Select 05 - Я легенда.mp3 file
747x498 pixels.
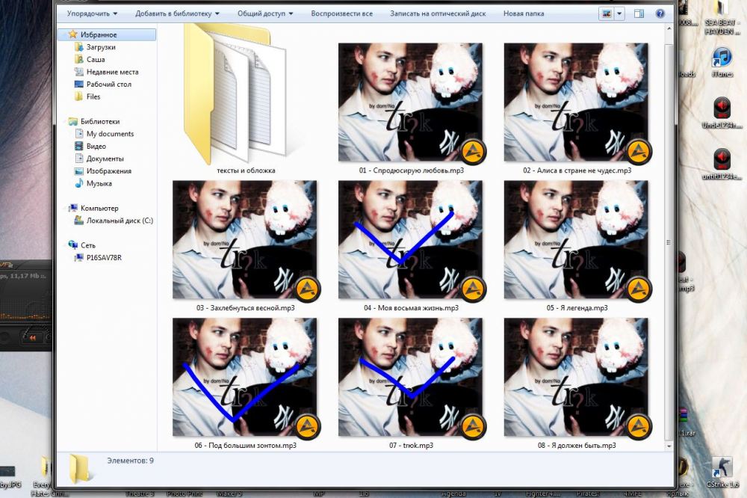click(x=576, y=240)
